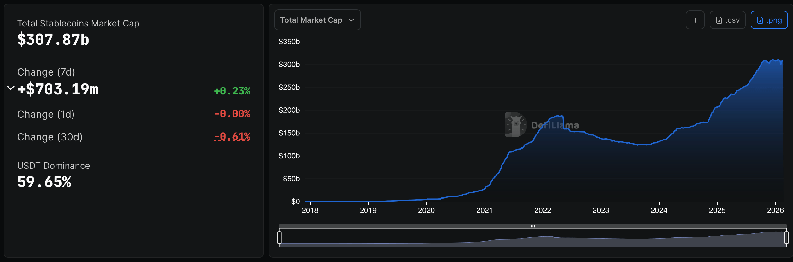793x262 pixels.
Task: Click the -0.61% Change (30d) value
Action: (232, 136)
